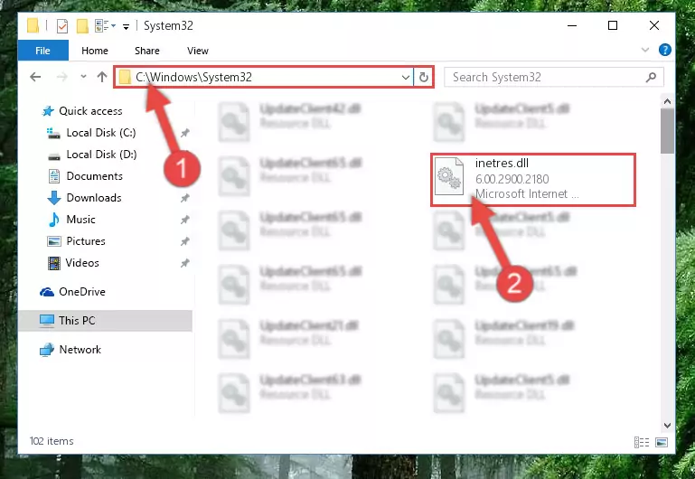Screen dimensions: 695x479
Task: Open the recent locations dropdown arrow
Action: pos(83,77)
